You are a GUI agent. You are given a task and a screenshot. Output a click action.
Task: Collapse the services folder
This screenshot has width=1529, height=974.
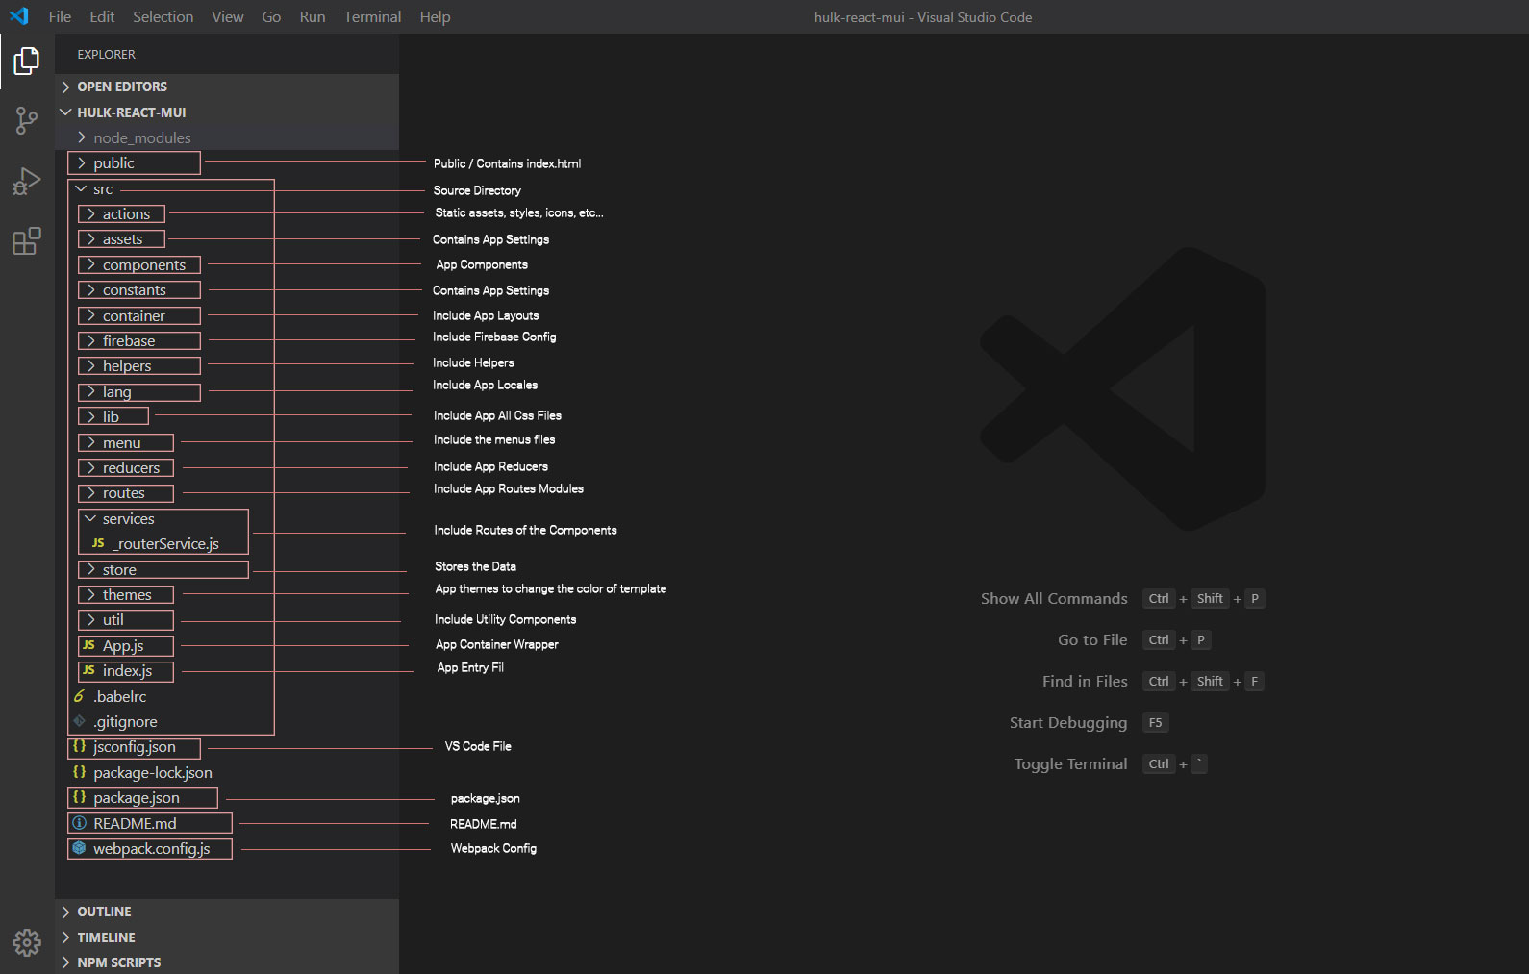128,519
